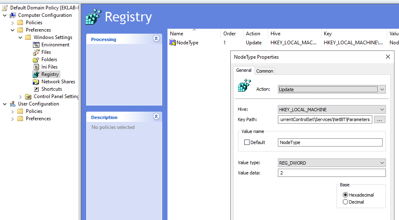Open the Value type dropdown
The width and height of the screenshot is (399, 220).
332,163
